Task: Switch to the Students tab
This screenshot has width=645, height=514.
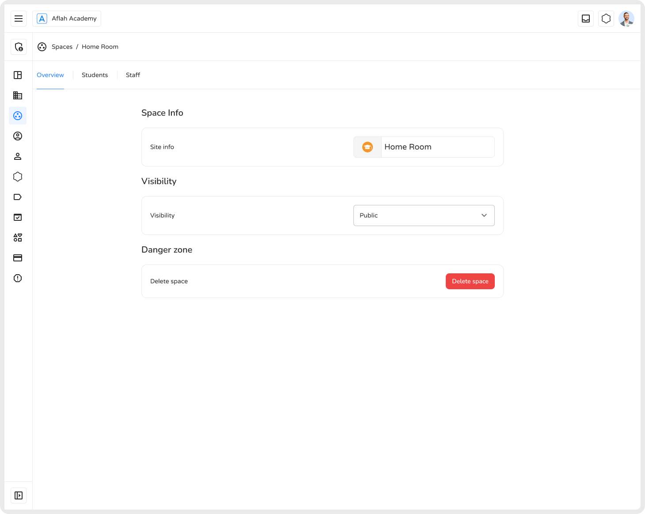Action: [x=95, y=75]
